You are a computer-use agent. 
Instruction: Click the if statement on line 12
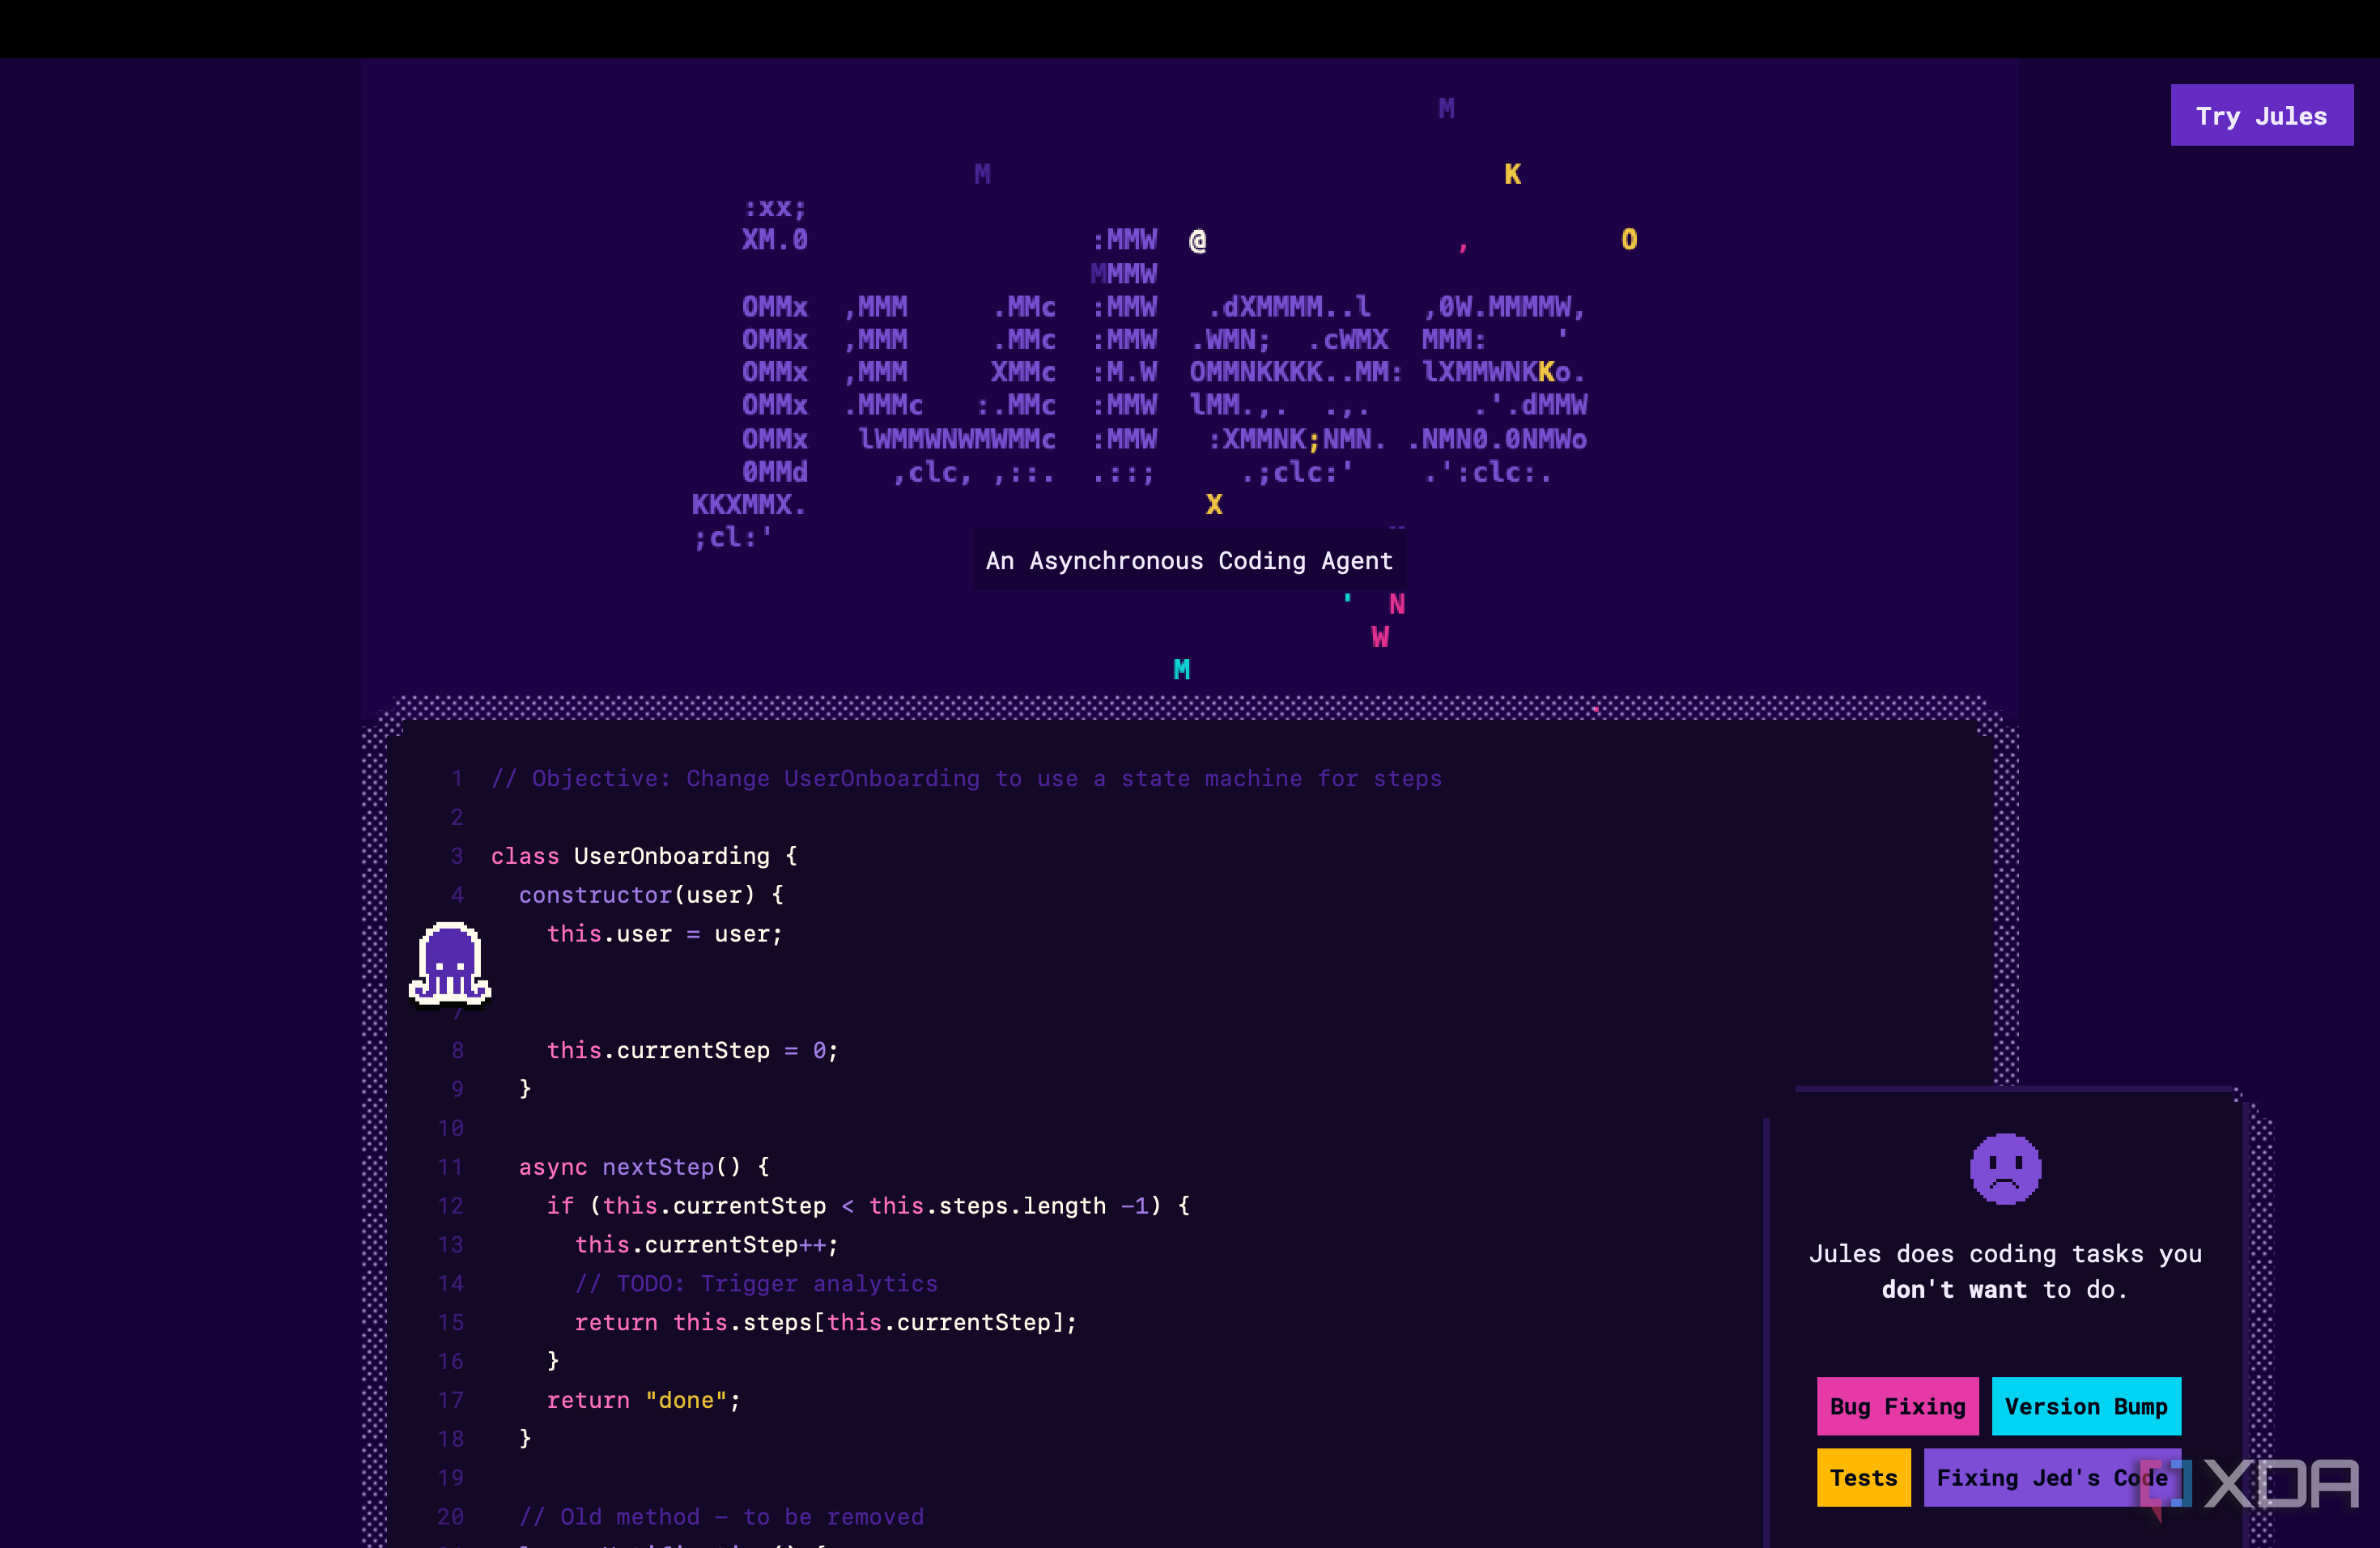tap(868, 1206)
